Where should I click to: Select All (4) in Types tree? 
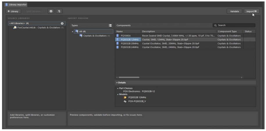point(94,32)
